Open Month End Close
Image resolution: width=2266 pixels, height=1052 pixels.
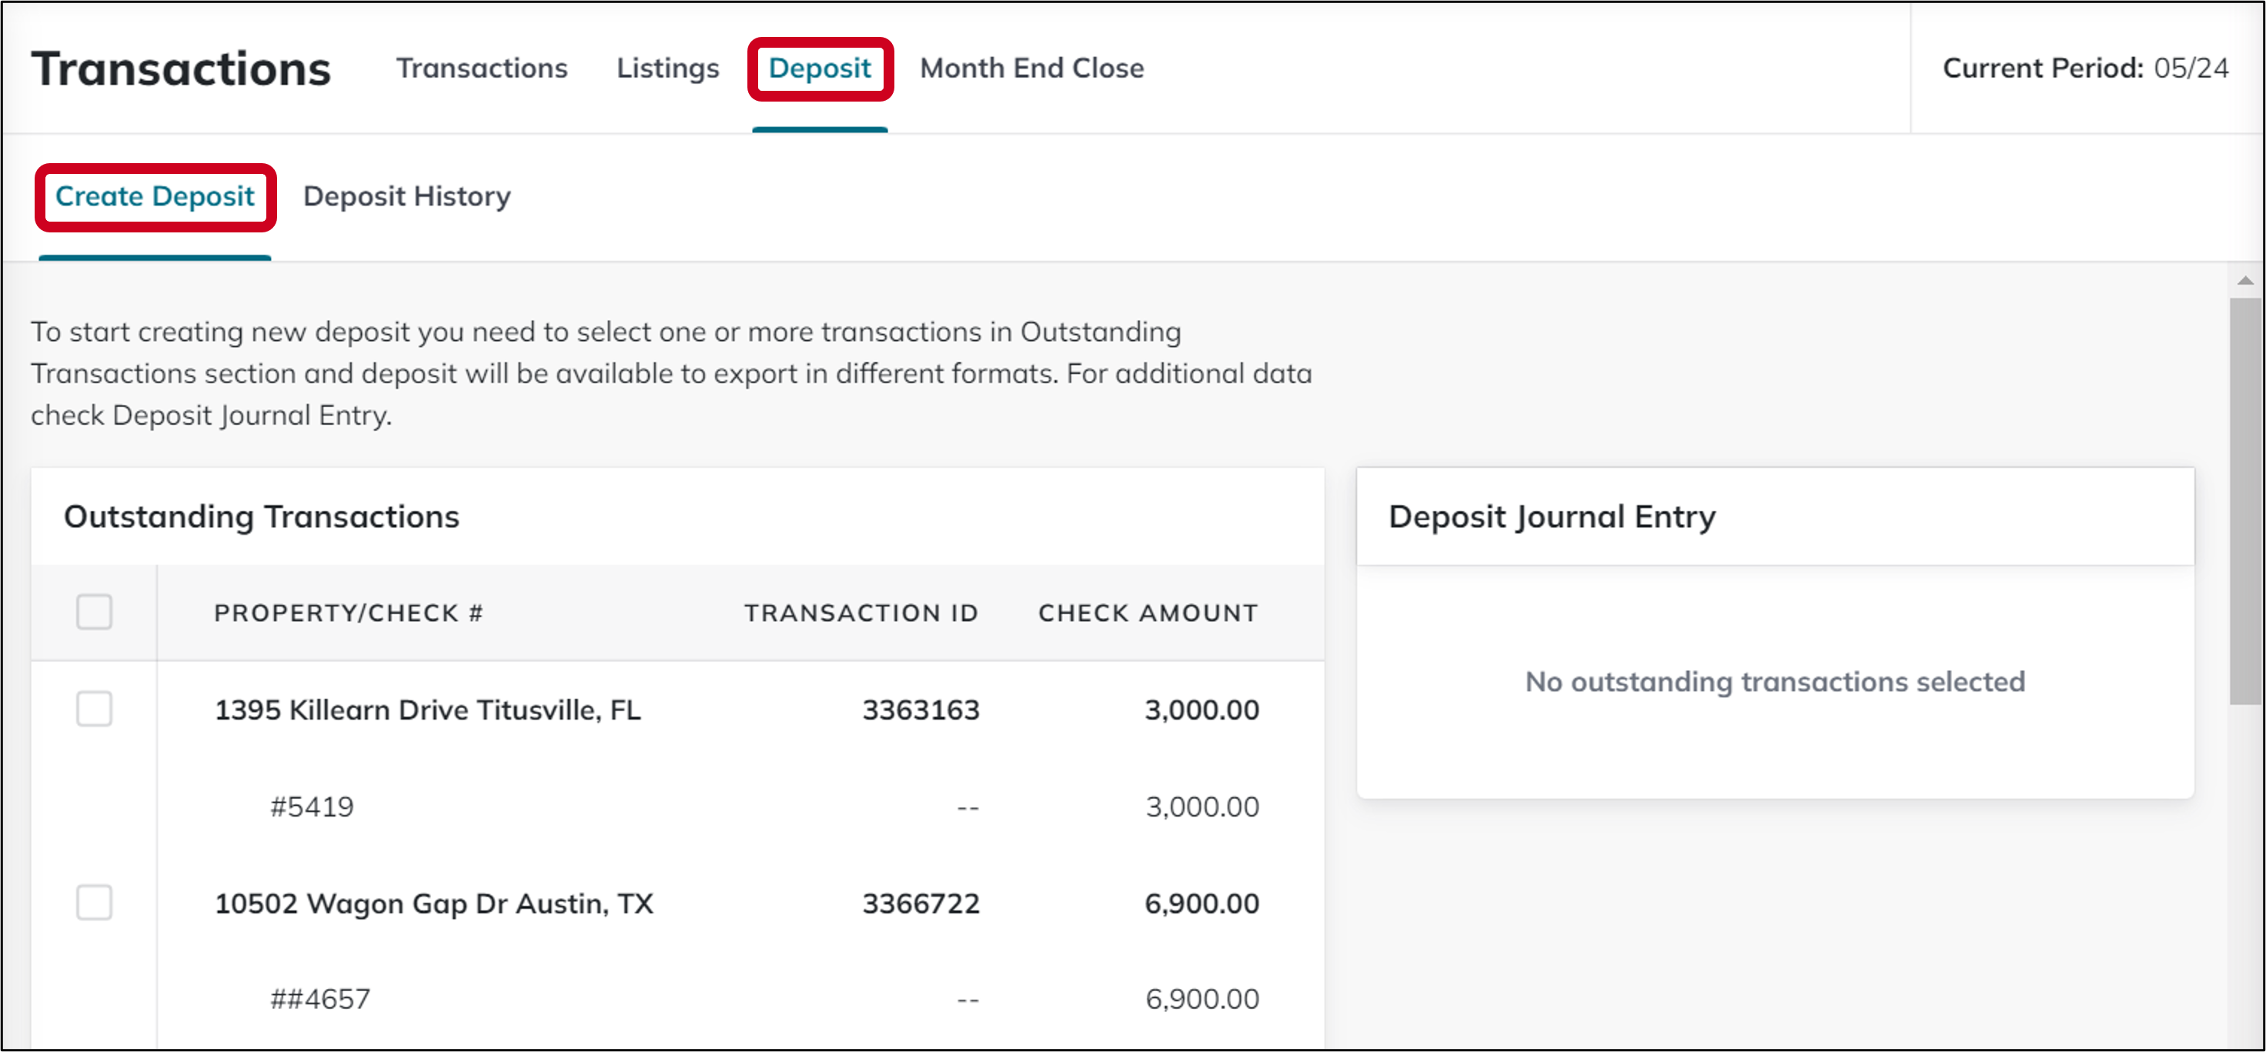(1030, 68)
